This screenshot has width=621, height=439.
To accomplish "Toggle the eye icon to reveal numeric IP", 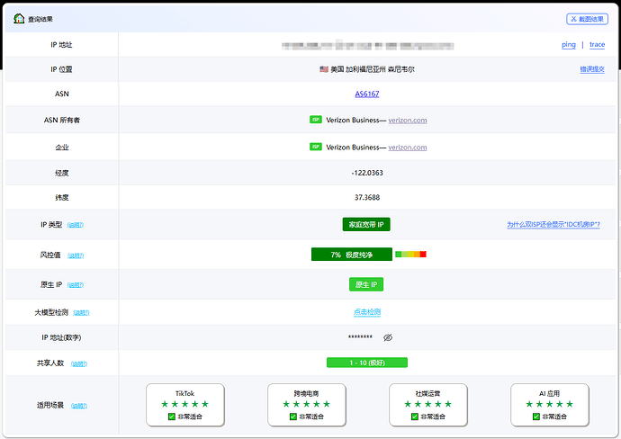I will [388, 337].
